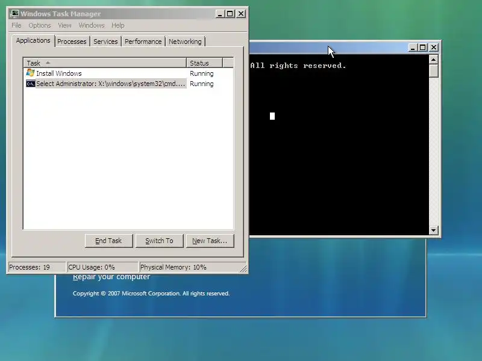Minimize the command prompt window
Viewport: 482px width, 361px height.
coord(413,48)
